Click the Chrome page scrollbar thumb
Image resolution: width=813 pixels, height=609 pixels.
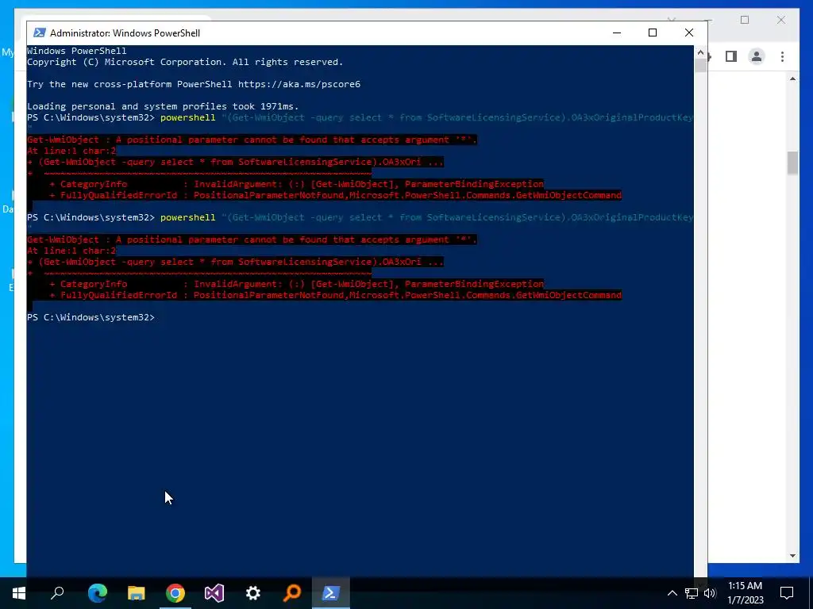point(793,163)
